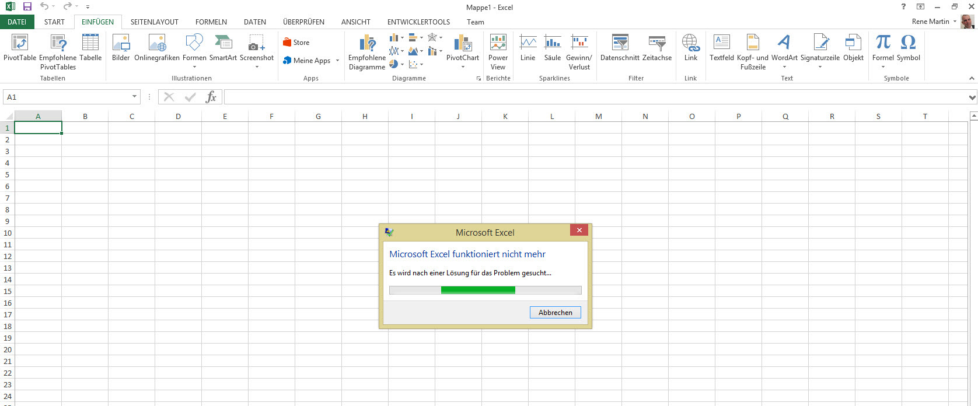Open the Office Store
Screen dimensions: 978x406
(296, 43)
